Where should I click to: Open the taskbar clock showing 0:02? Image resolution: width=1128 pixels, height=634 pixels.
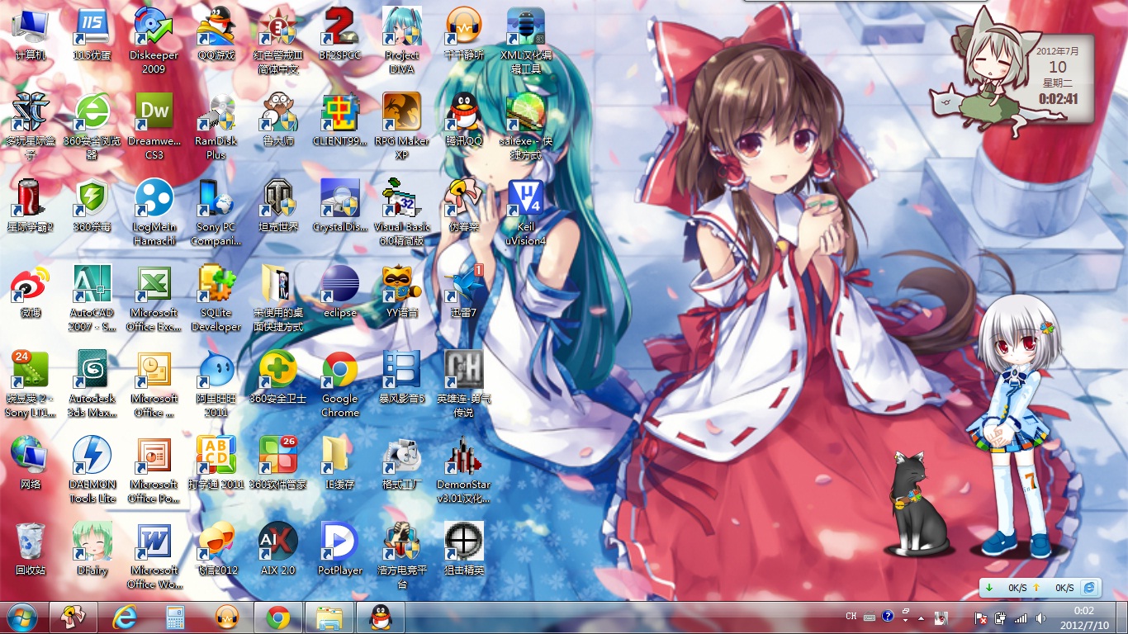point(1083,617)
